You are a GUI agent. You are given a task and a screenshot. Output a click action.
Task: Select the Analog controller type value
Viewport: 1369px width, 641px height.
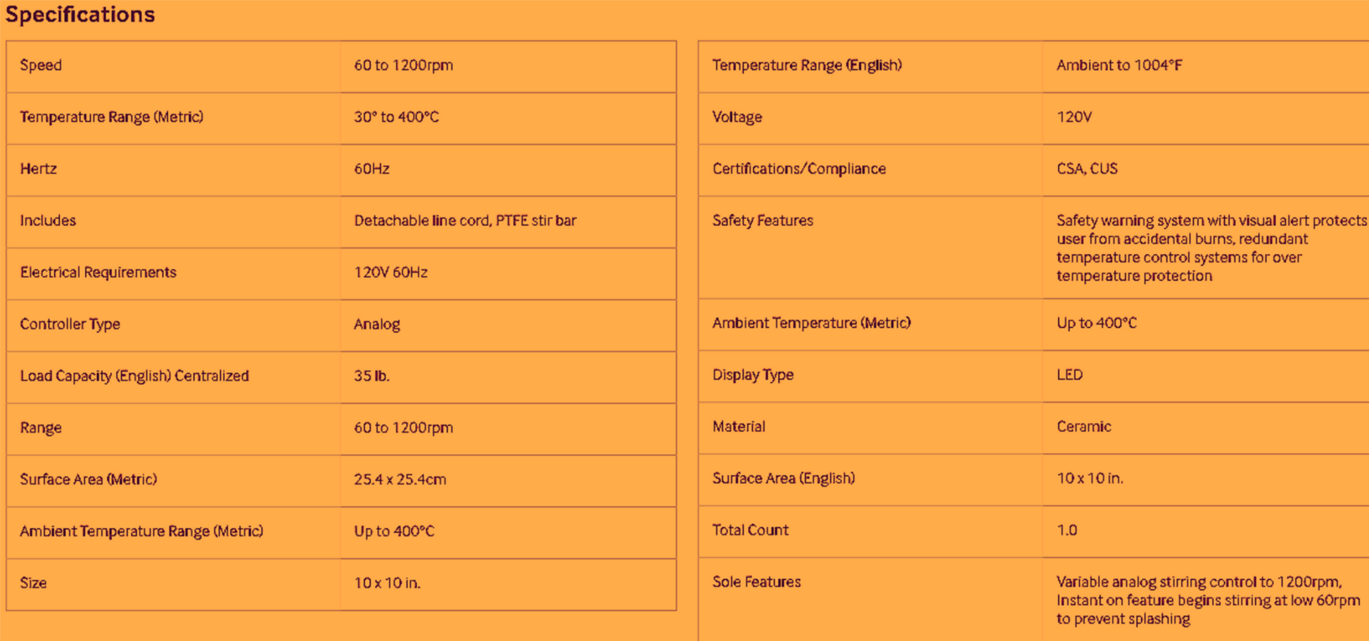(x=376, y=324)
